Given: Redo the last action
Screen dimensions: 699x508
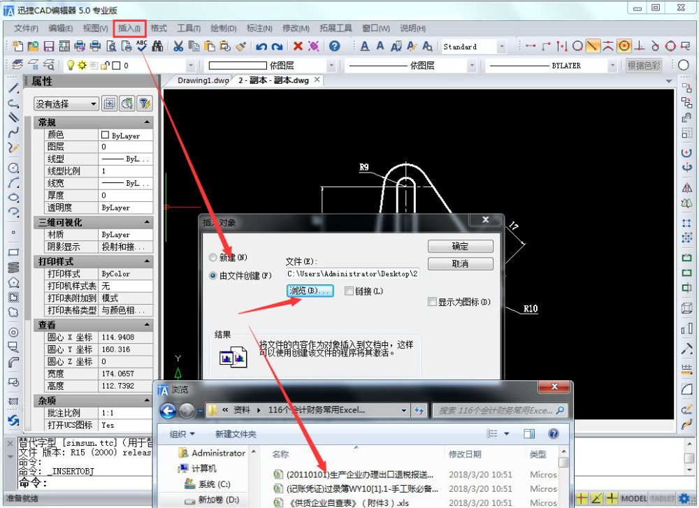Looking at the screenshot, I should click(278, 46).
